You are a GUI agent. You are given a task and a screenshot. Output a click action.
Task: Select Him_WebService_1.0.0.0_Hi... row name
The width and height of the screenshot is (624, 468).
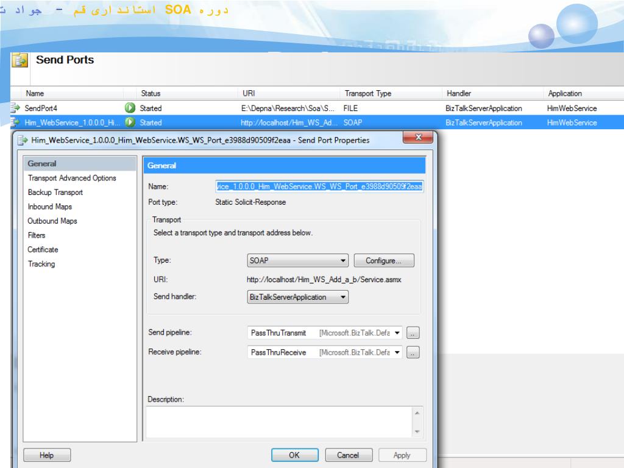(x=72, y=122)
